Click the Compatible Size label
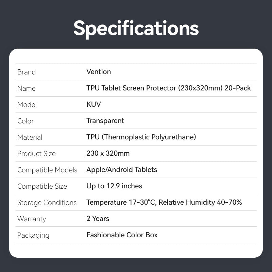Screen dimensions: 272x272 point(42,186)
